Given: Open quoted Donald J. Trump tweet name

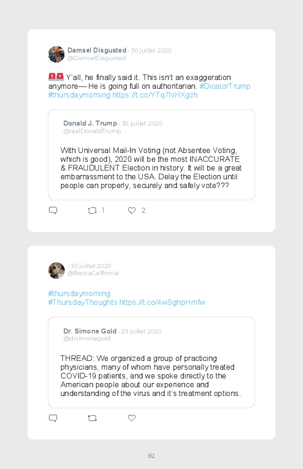Looking at the screenshot, I should click(x=90, y=123).
